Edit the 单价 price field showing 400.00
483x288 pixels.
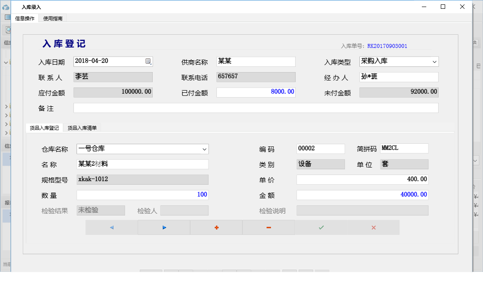362,179
